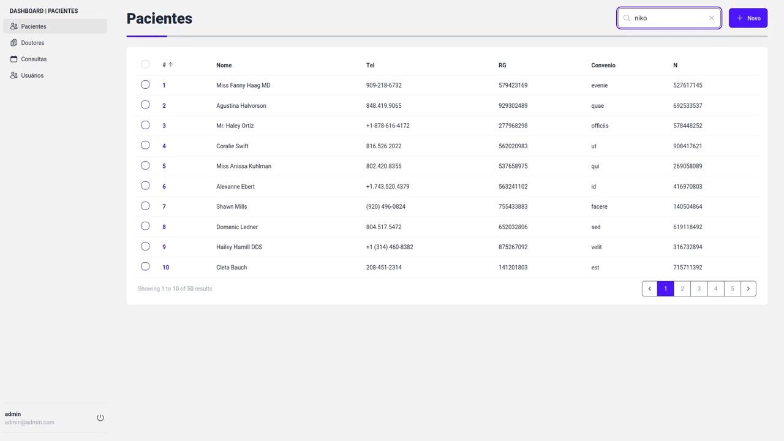Click phone number 909-218-6732

pos(384,86)
